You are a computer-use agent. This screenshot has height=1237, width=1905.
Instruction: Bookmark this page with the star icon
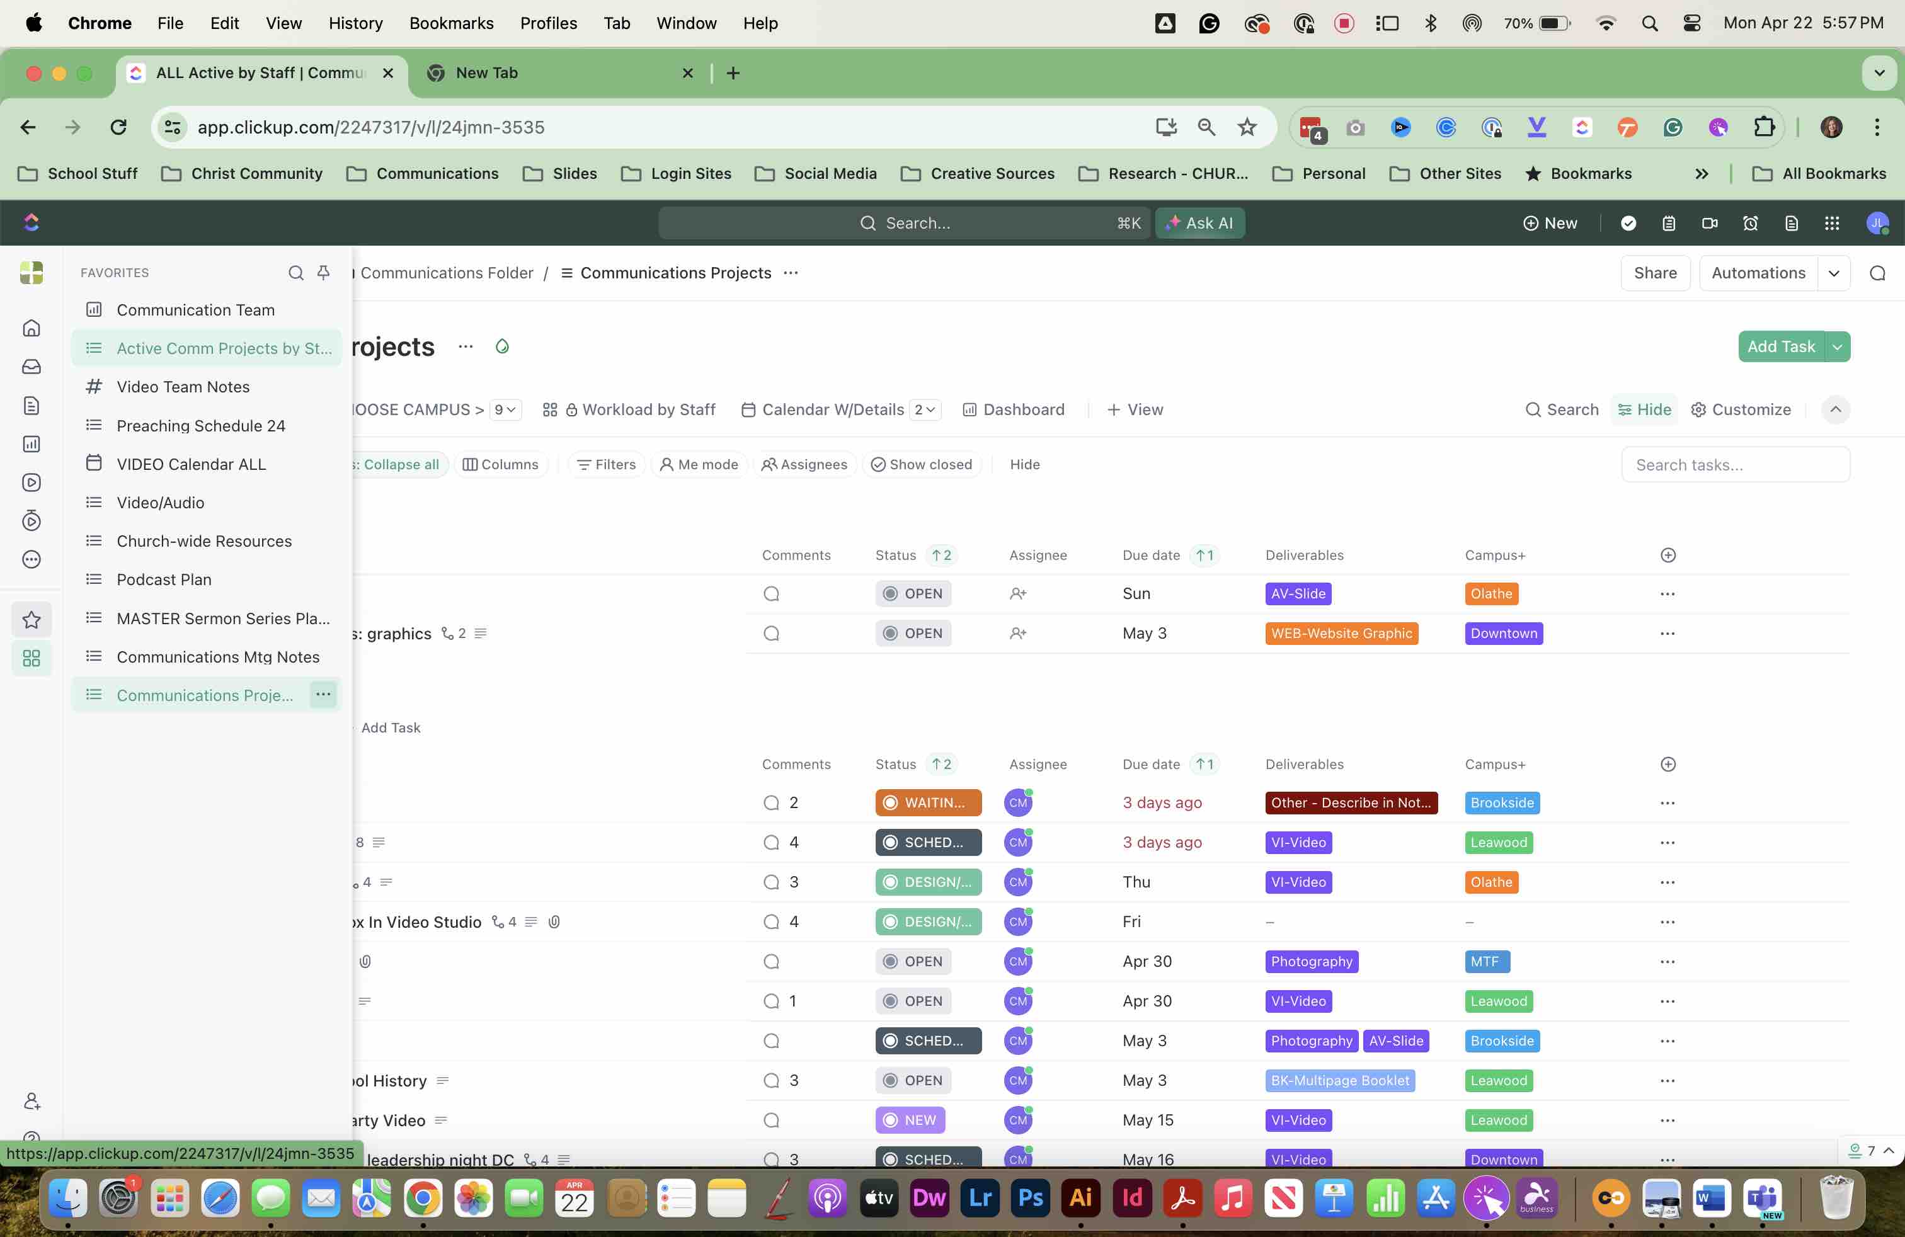pyautogui.click(x=1247, y=127)
